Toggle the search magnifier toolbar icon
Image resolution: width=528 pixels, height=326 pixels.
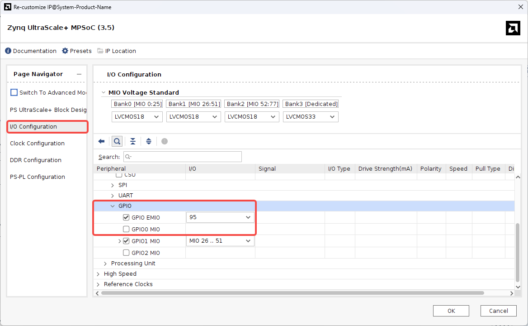117,141
